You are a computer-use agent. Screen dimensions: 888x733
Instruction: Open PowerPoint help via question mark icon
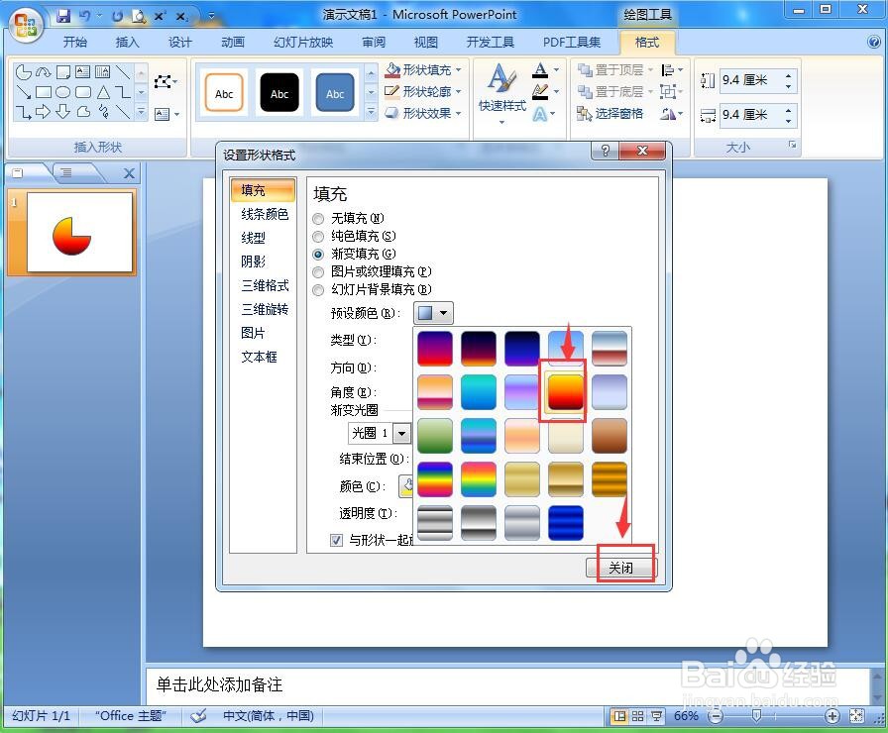(874, 42)
